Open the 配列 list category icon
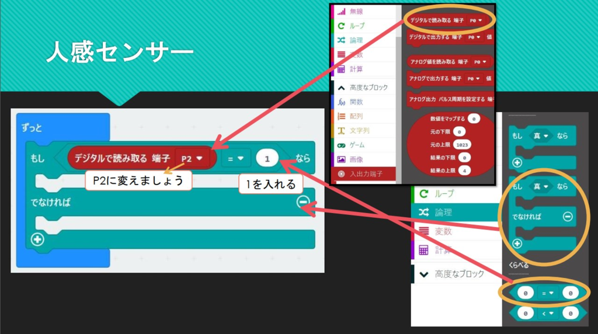This screenshot has height=334, width=598. coord(341,116)
